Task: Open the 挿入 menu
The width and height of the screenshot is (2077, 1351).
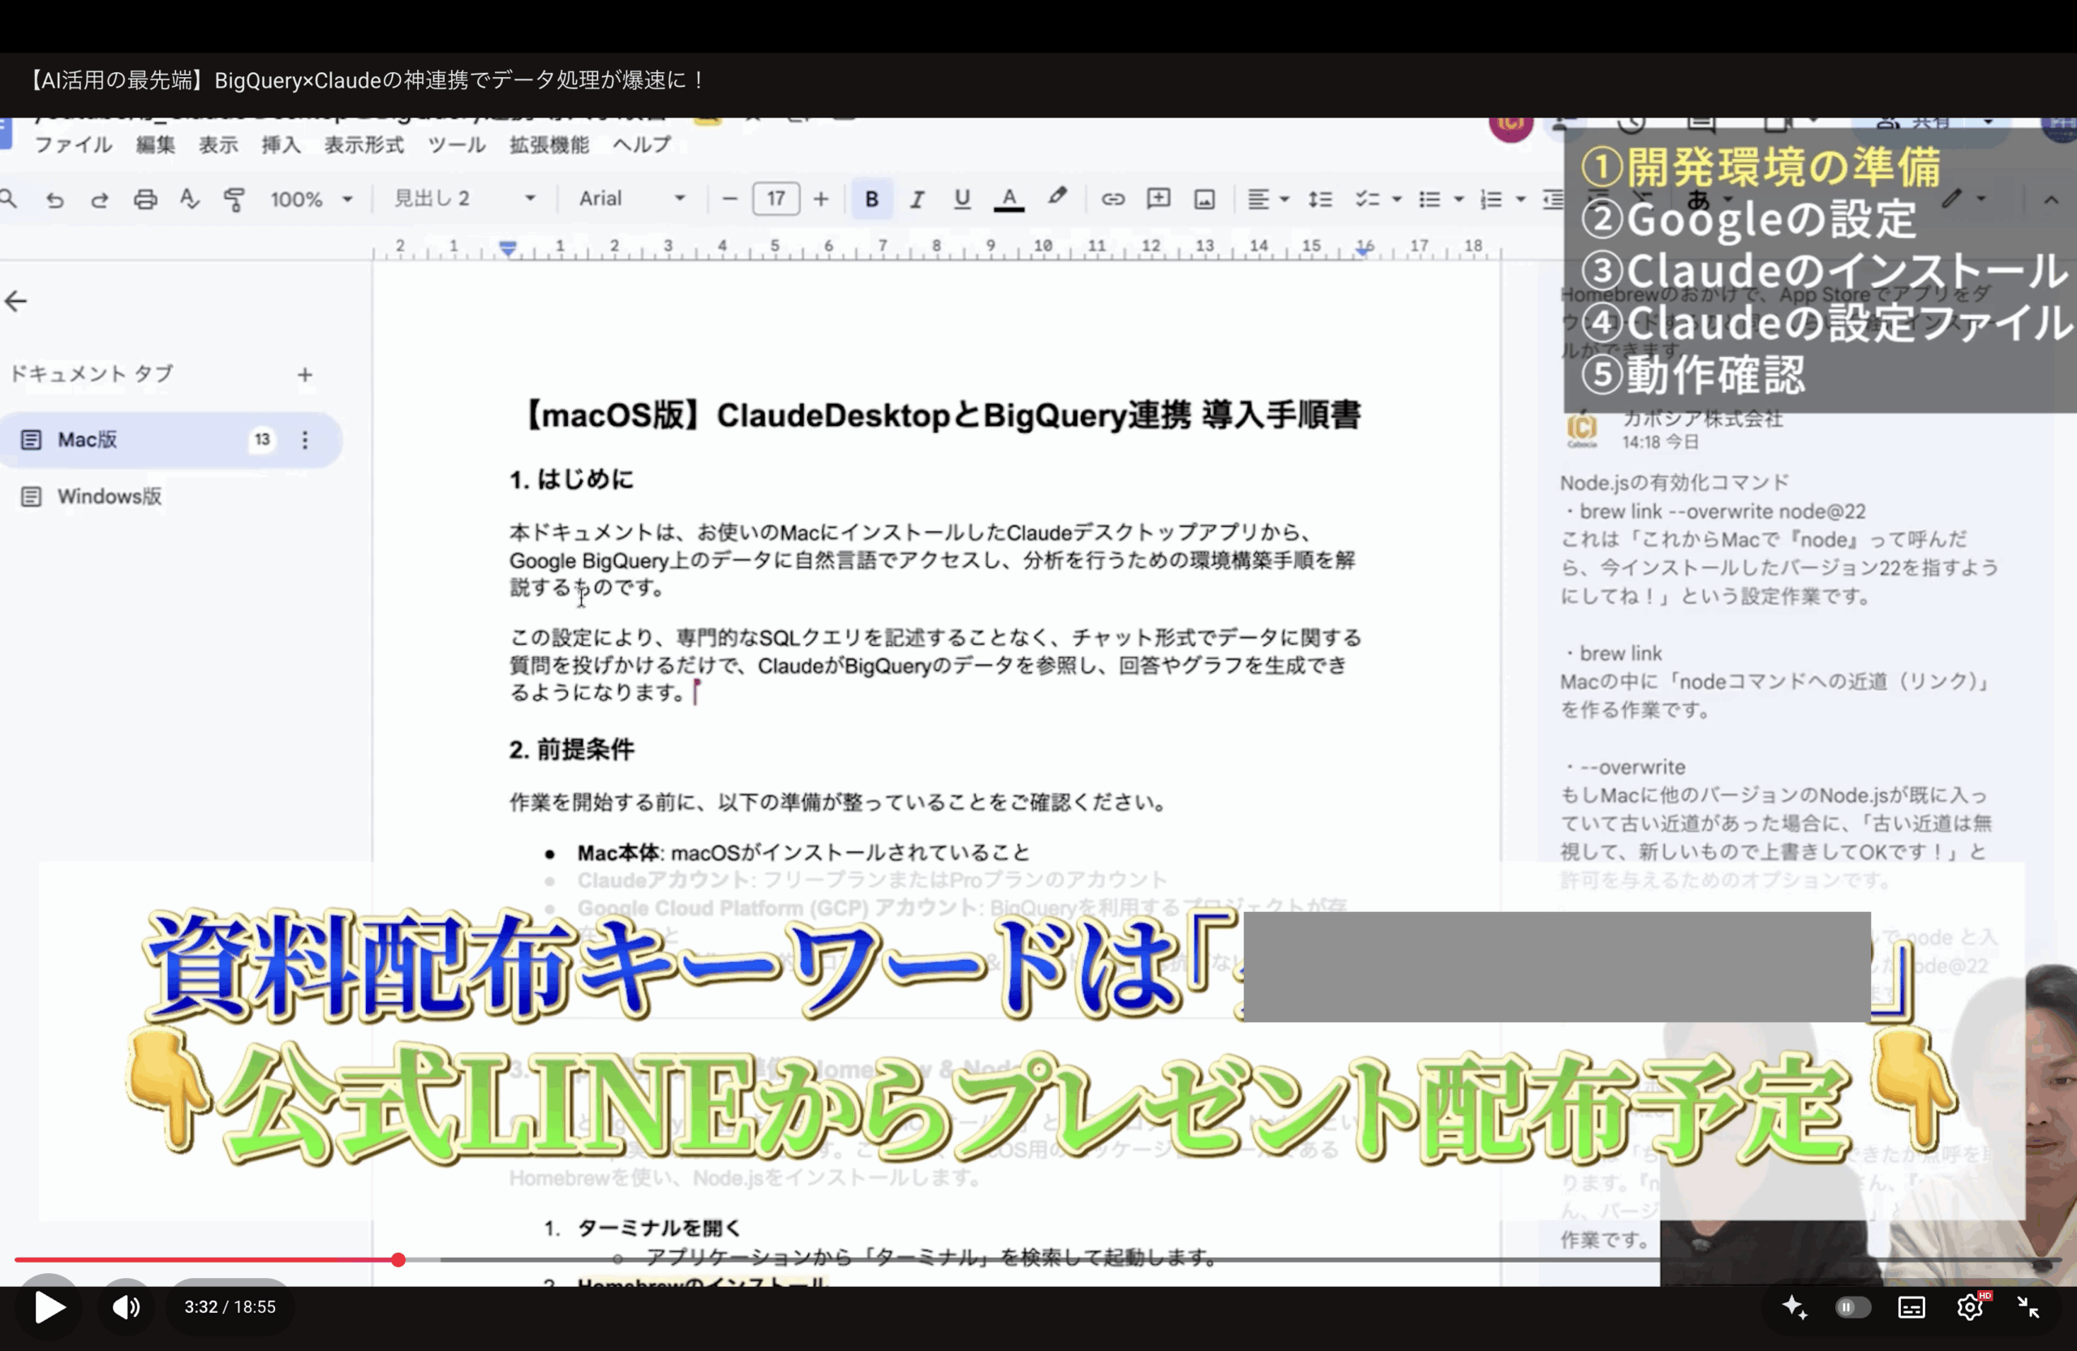Action: click(x=280, y=145)
